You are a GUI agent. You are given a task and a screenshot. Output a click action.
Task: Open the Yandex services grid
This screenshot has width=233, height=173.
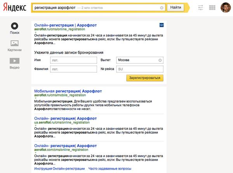point(212,7)
